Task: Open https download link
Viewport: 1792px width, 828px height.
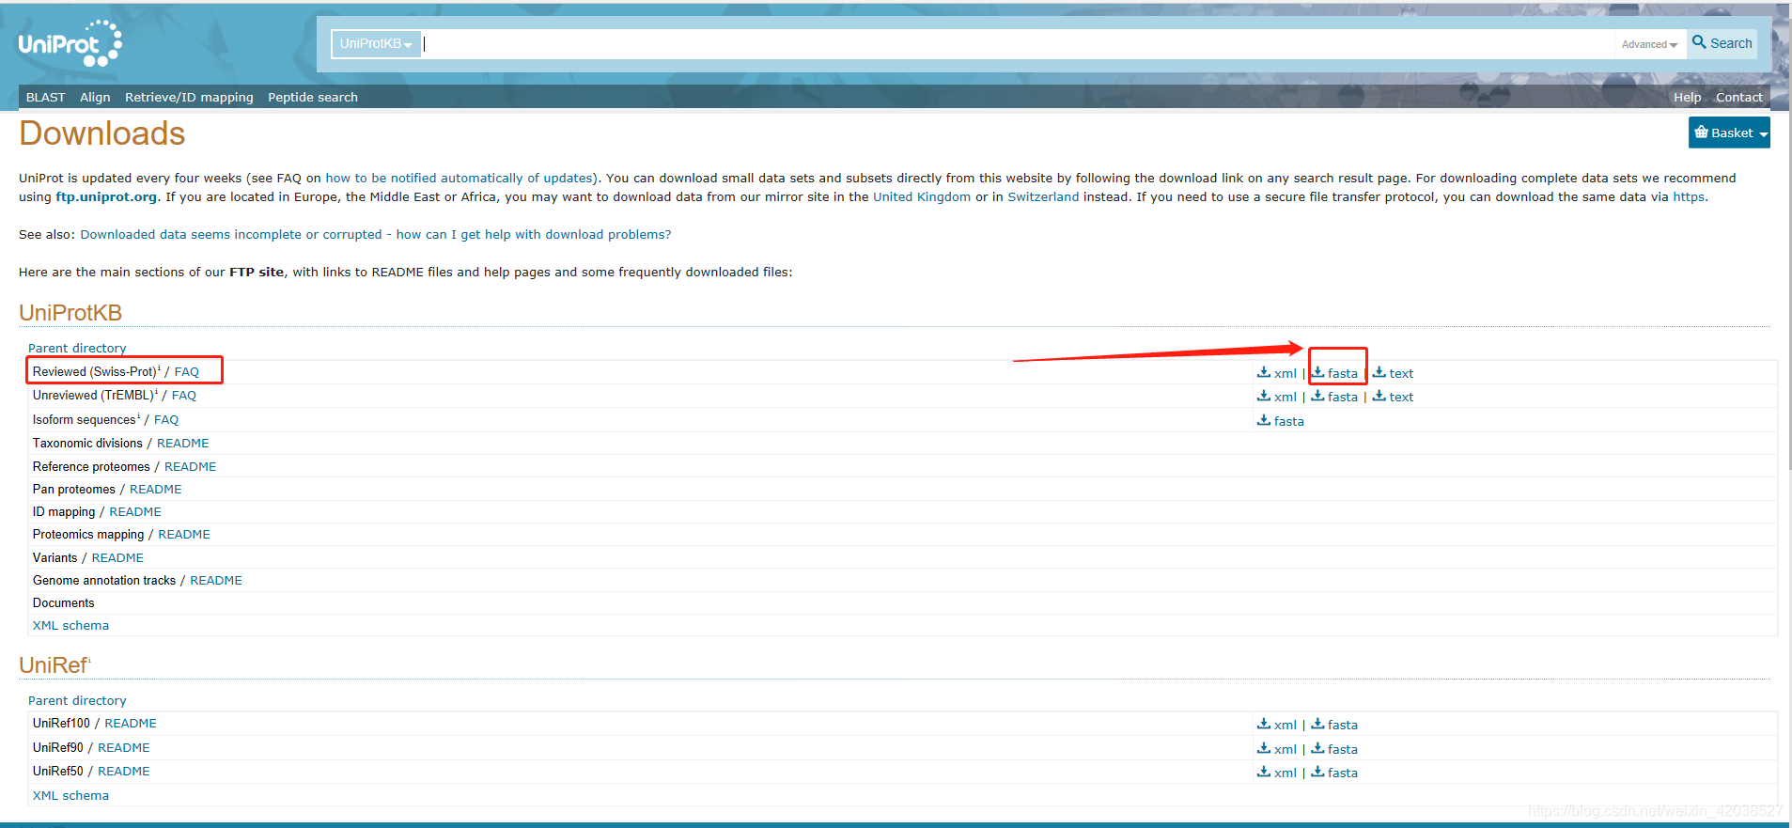Action: tap(1688, 196)
